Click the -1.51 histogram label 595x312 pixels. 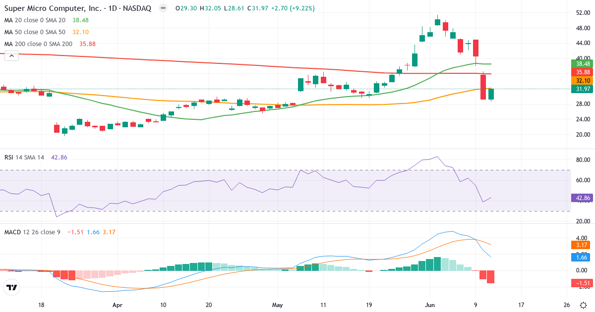tap(582, 283)
